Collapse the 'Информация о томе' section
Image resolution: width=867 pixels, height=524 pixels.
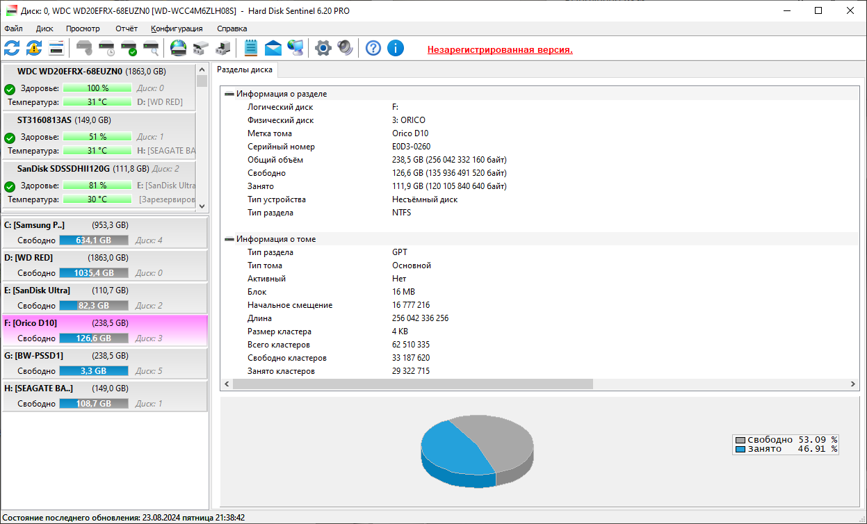pyautogui.click(x=229, y=239)
